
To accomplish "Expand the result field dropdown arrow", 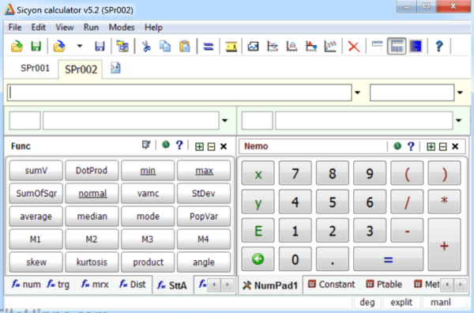I will tap(460, 92).
